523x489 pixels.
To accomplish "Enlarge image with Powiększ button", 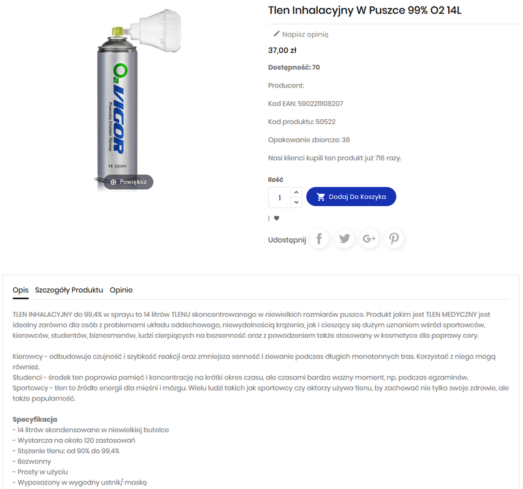I will pyautogui.click(x=128, y=182).
